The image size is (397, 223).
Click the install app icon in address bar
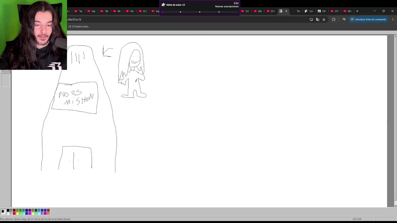pos(311,20)
